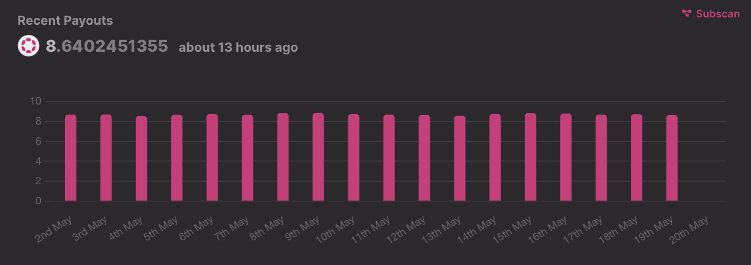751x265 pixels.
Task: Select the 3rd May payout bar
Action: [x=106, y=158]
